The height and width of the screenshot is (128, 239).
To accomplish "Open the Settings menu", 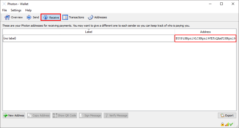I will point(16,10).
